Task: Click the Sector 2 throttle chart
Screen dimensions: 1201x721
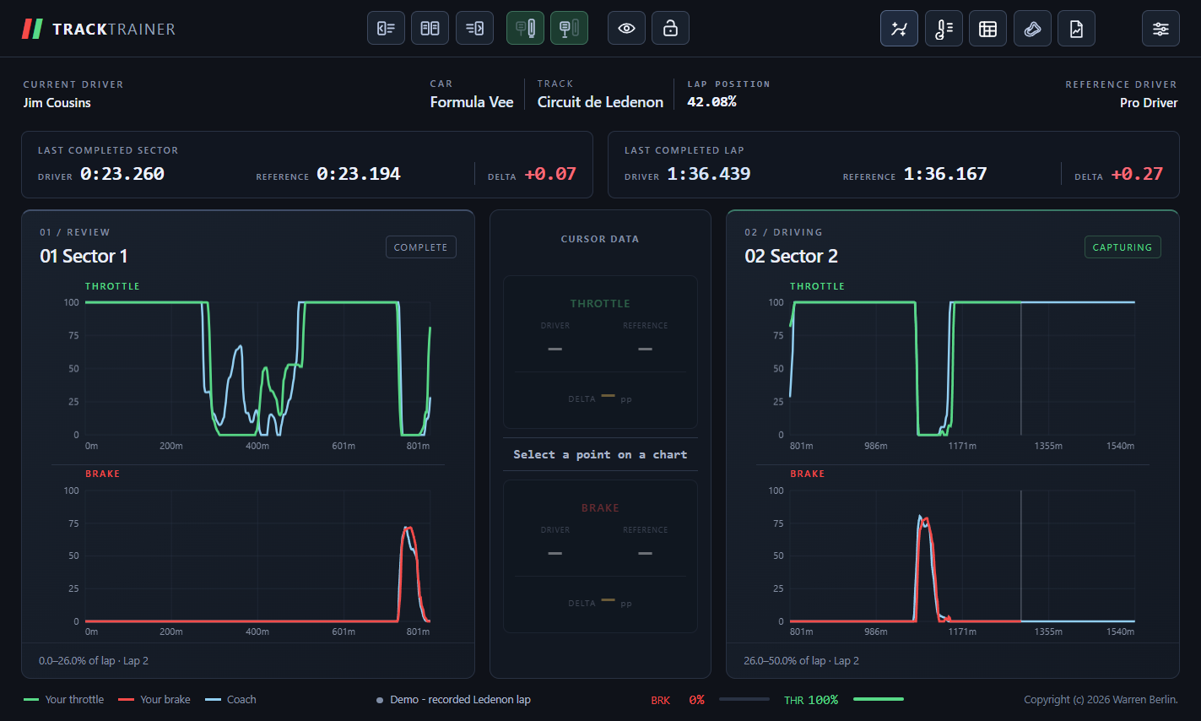Action: pyautogui.click(x=962, y=368)
